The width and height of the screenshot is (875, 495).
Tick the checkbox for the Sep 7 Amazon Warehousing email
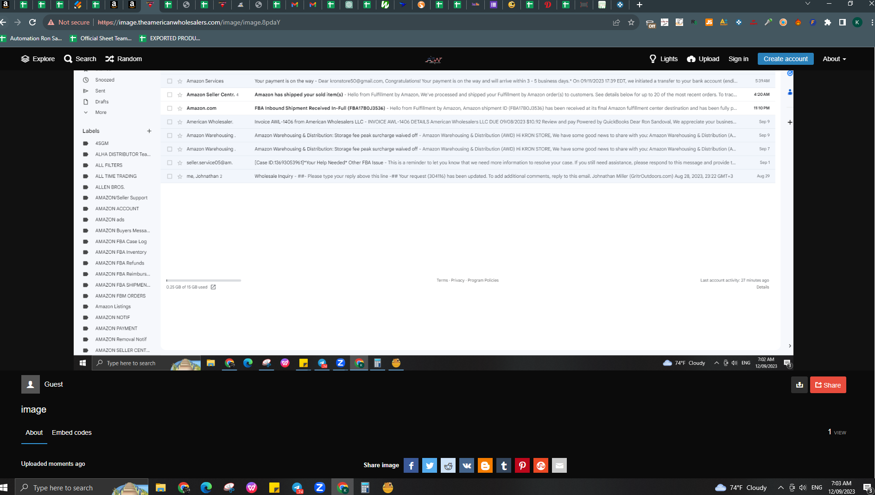click(x=170, y=149)
